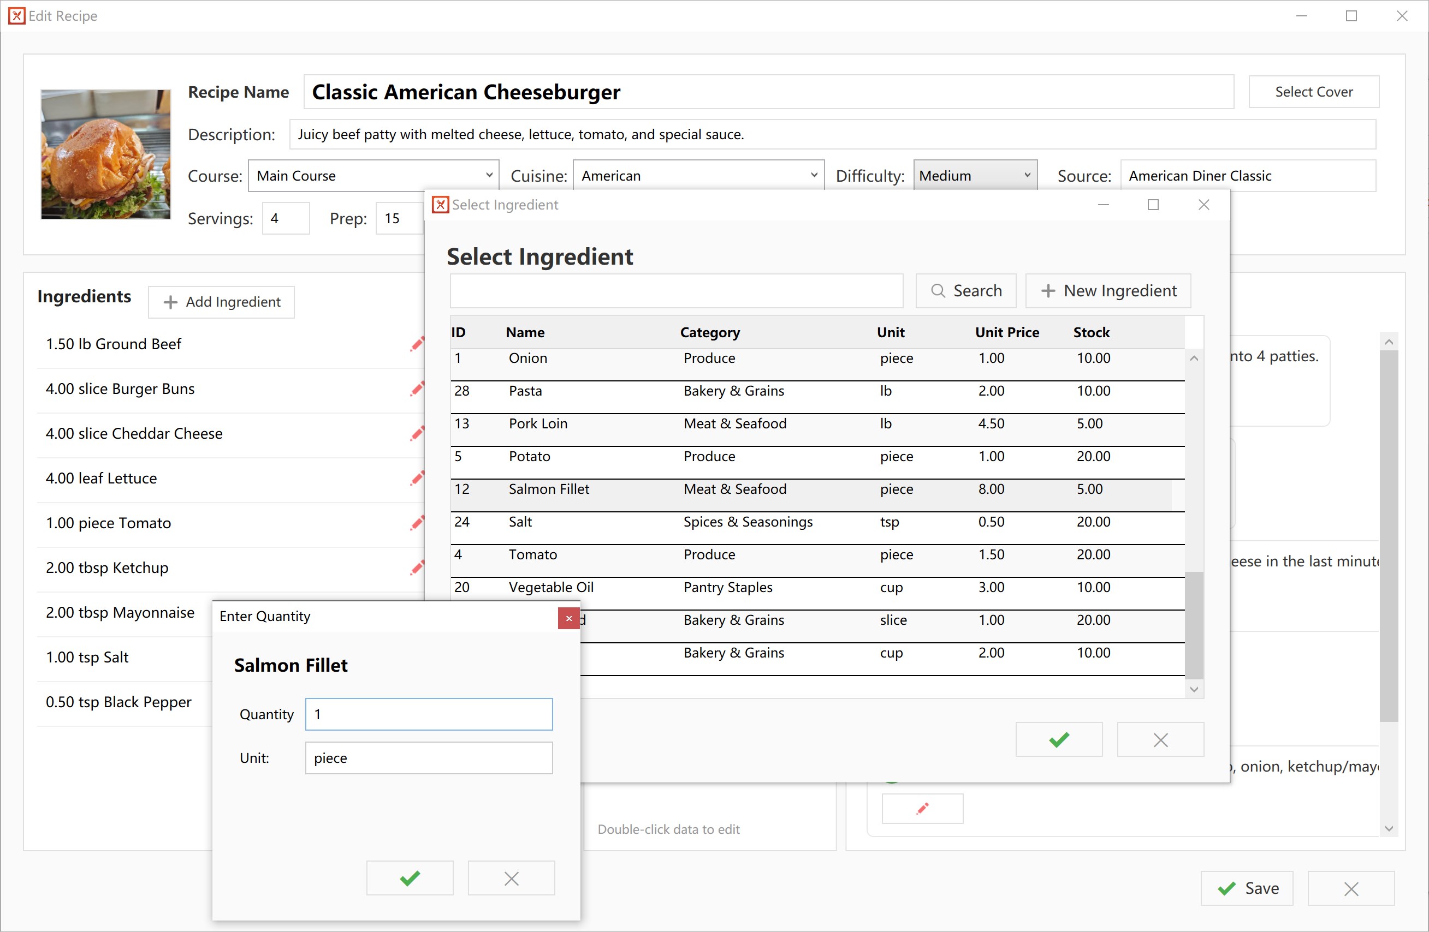The width and height of the screenshot is (1429, 932).
Task: Open the Cuisine dropdown
Action: (x=698, y=176)
